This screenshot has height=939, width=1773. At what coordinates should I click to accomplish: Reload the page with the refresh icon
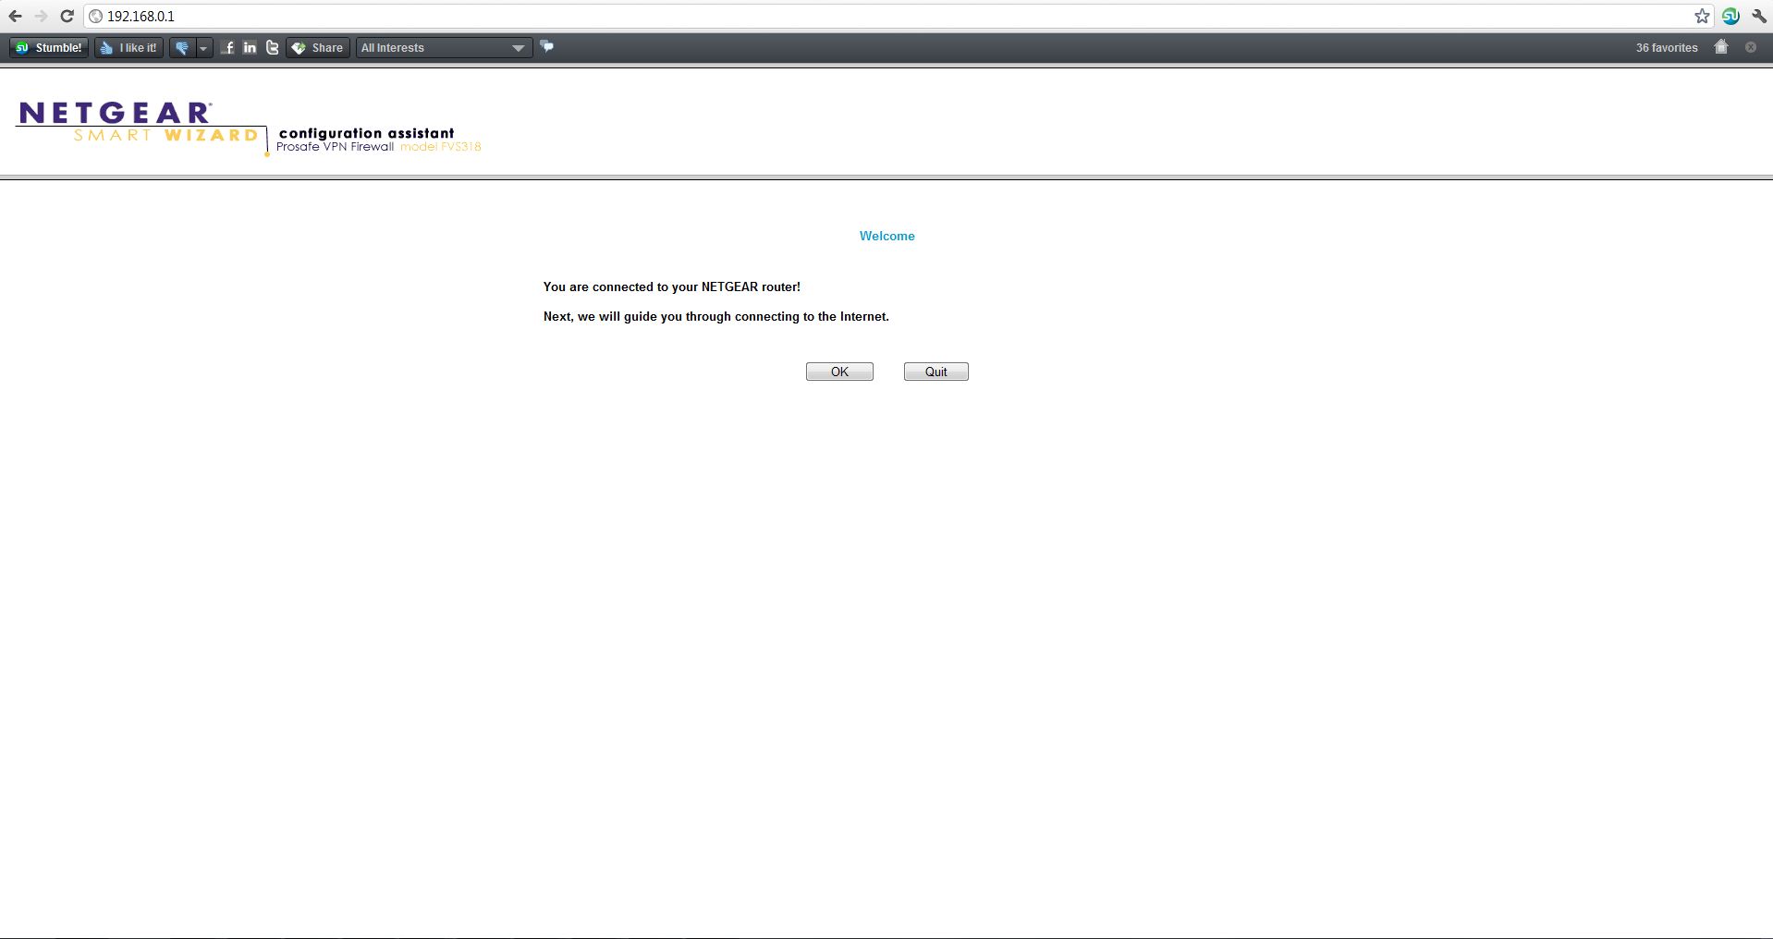coord(67,16)
